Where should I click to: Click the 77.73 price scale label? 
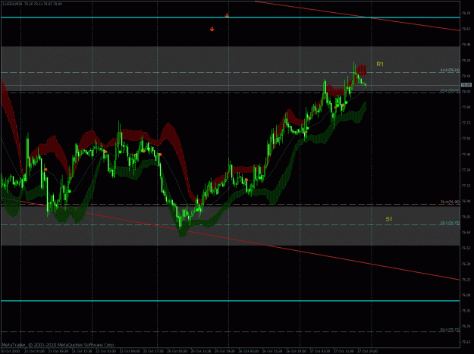466,123
